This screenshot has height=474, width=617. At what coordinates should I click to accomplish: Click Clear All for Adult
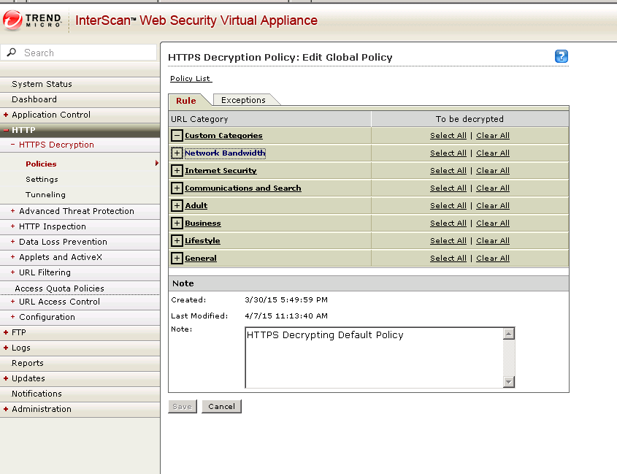[493, 205]
